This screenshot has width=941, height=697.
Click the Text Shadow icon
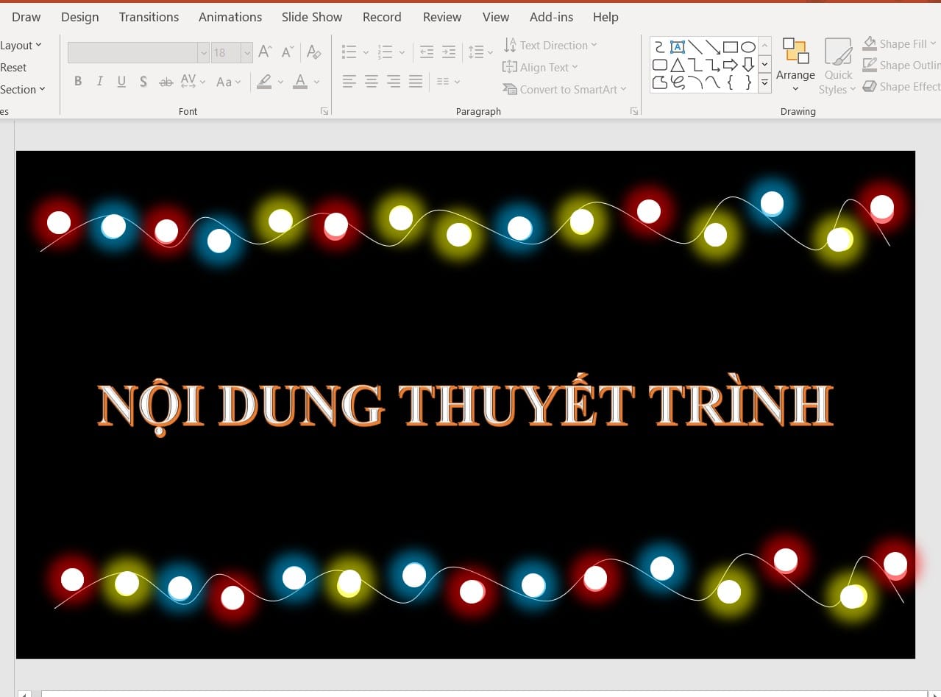[x=143, y=82]
